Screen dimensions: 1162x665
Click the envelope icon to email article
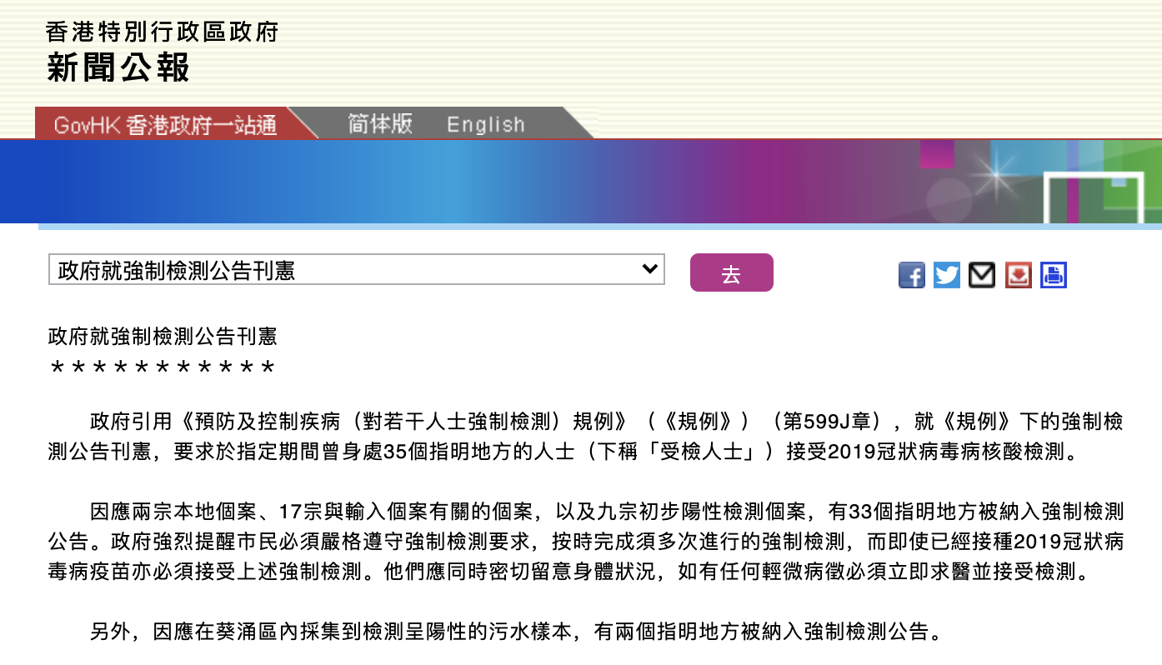(982, 275)
